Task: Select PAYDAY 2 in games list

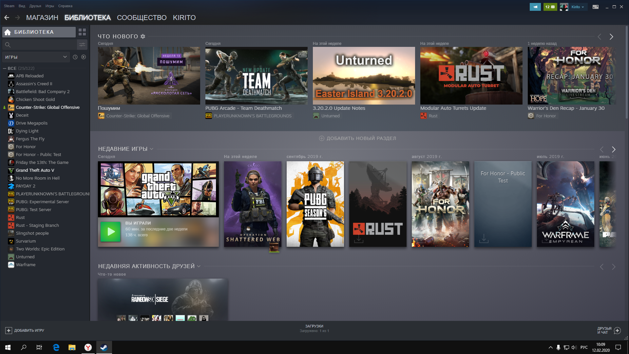Action: (26, 186)
